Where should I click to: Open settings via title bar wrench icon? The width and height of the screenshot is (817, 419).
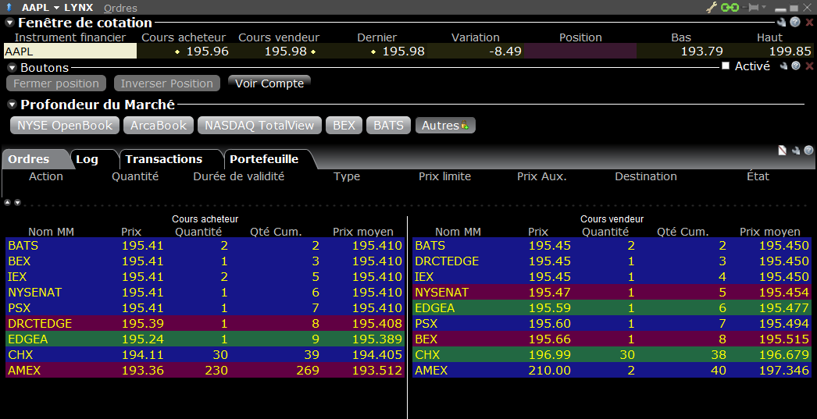click(x=712, y=7)
